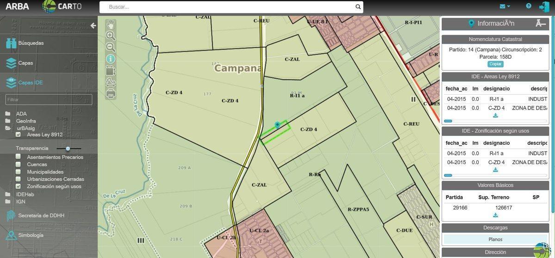Image resolution: width=555 pixels, height=258 pixels.
Task: Click the search magnifier icon
Action: coord(358,7)
